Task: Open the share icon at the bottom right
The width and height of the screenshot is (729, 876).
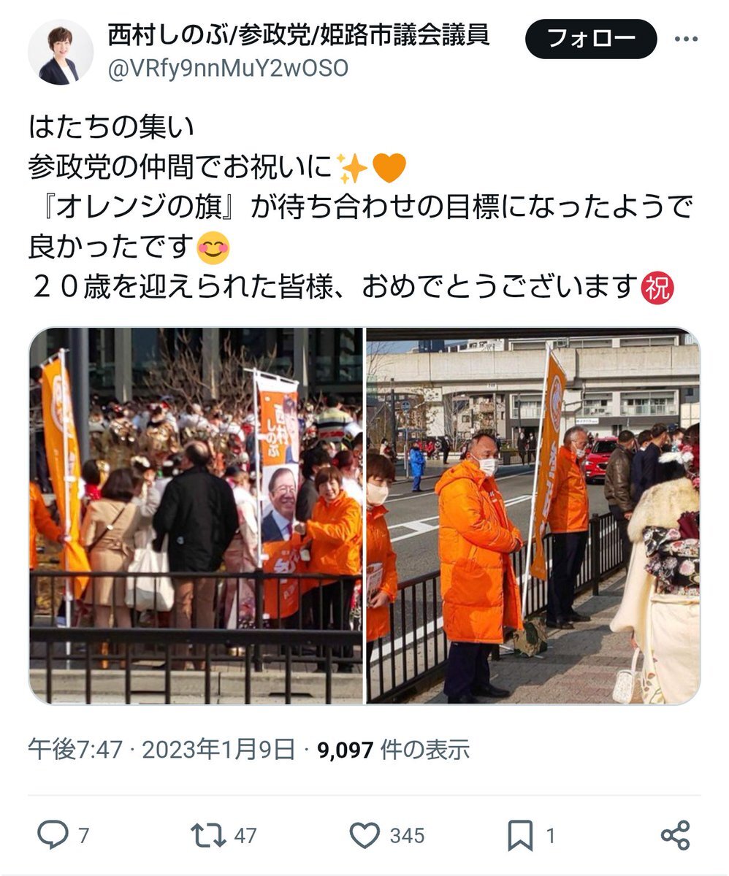Action: coord(675,835)
